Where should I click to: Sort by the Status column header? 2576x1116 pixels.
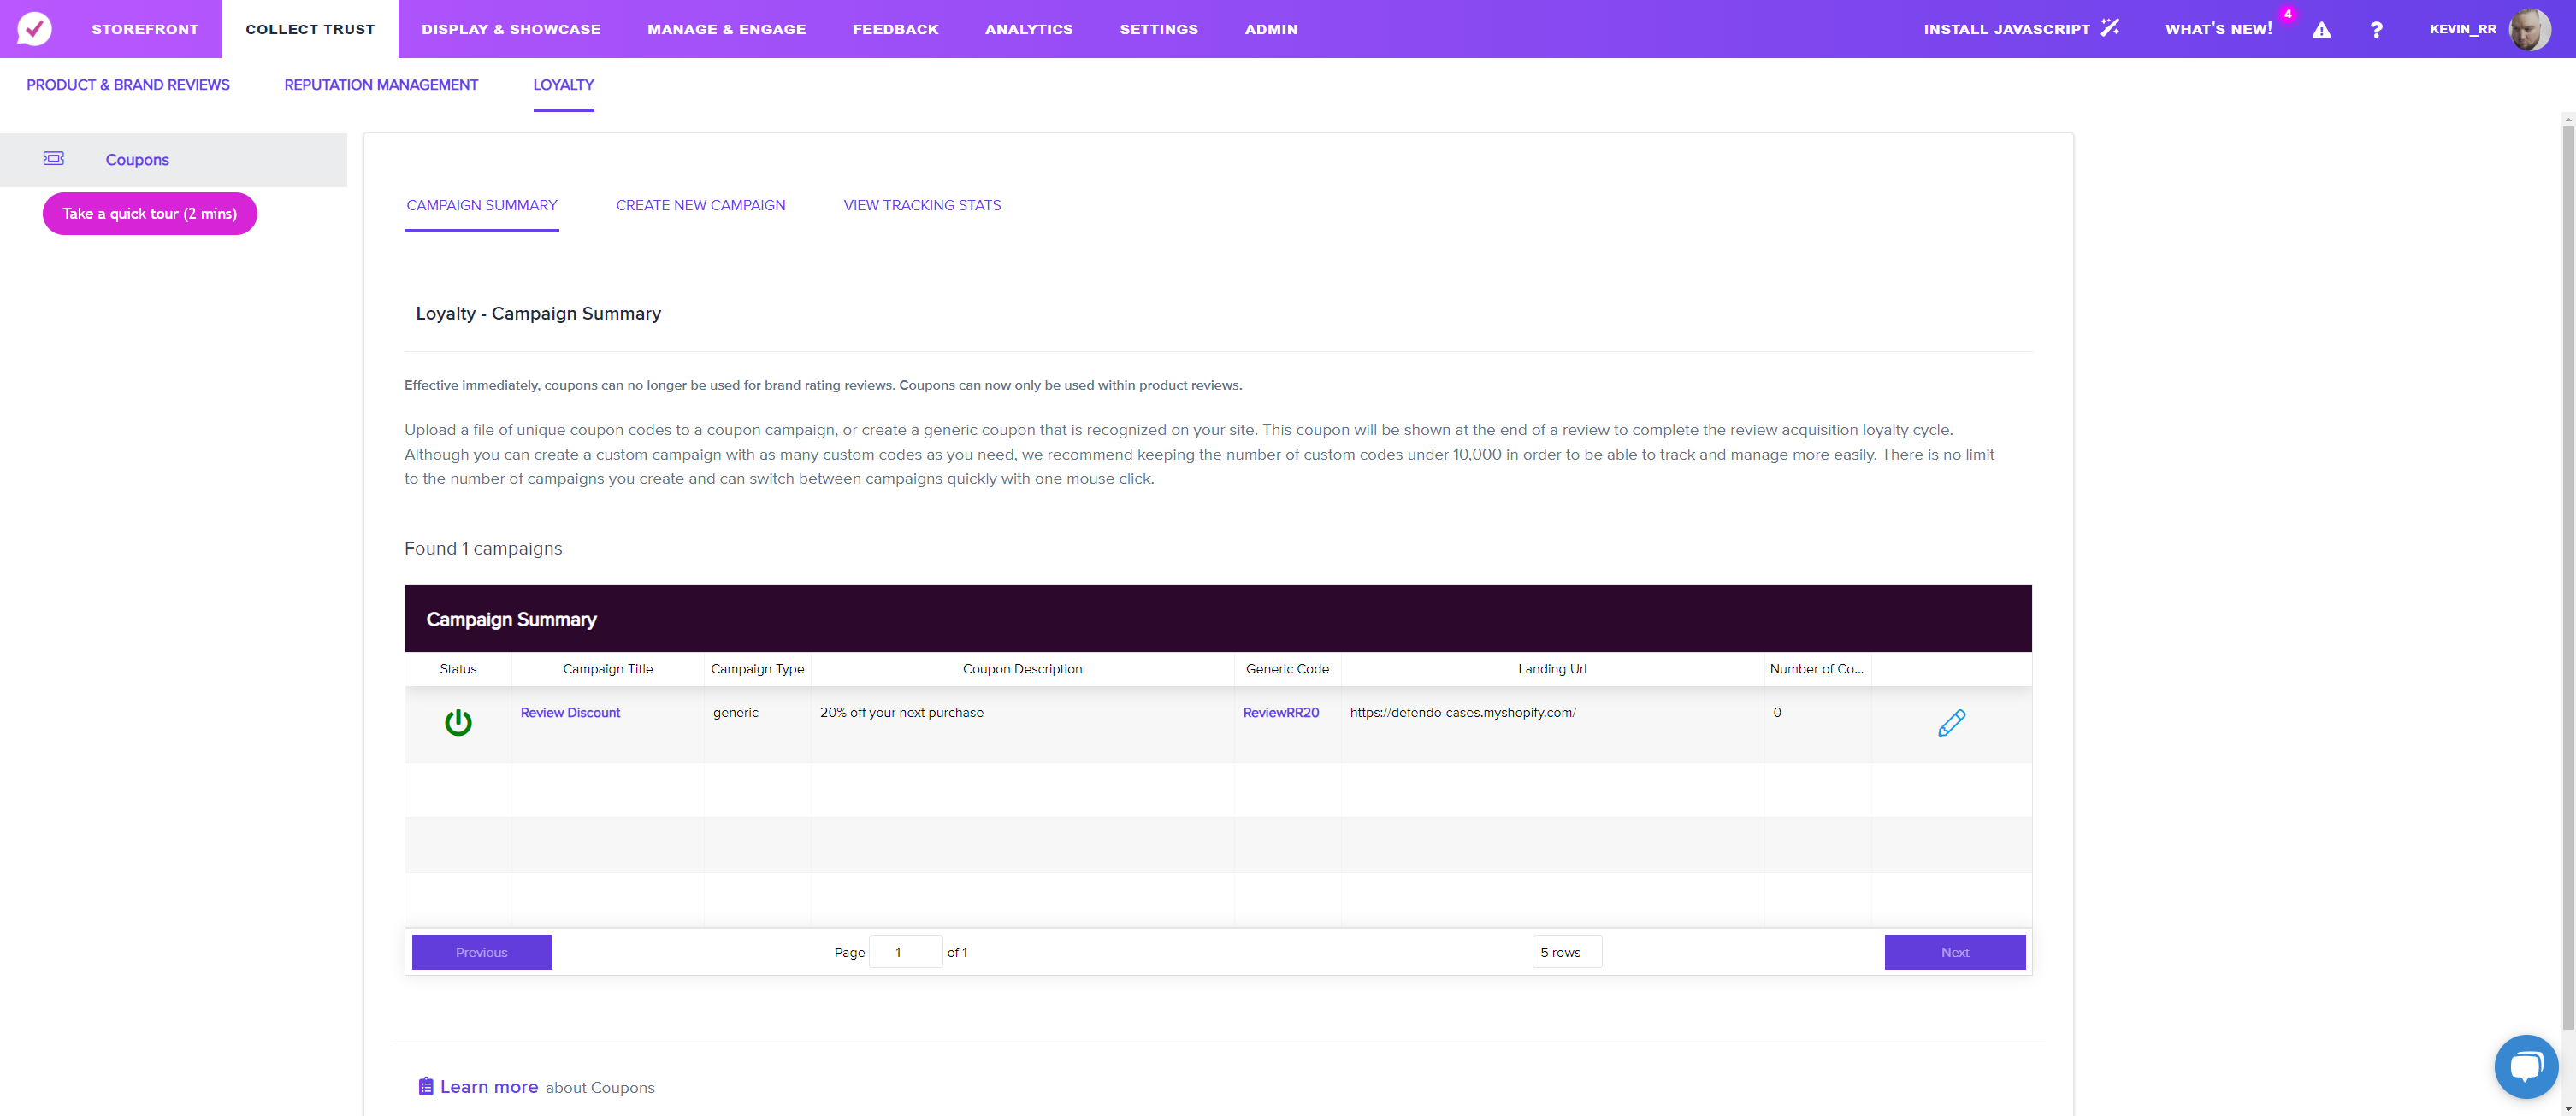coord(458,669)
